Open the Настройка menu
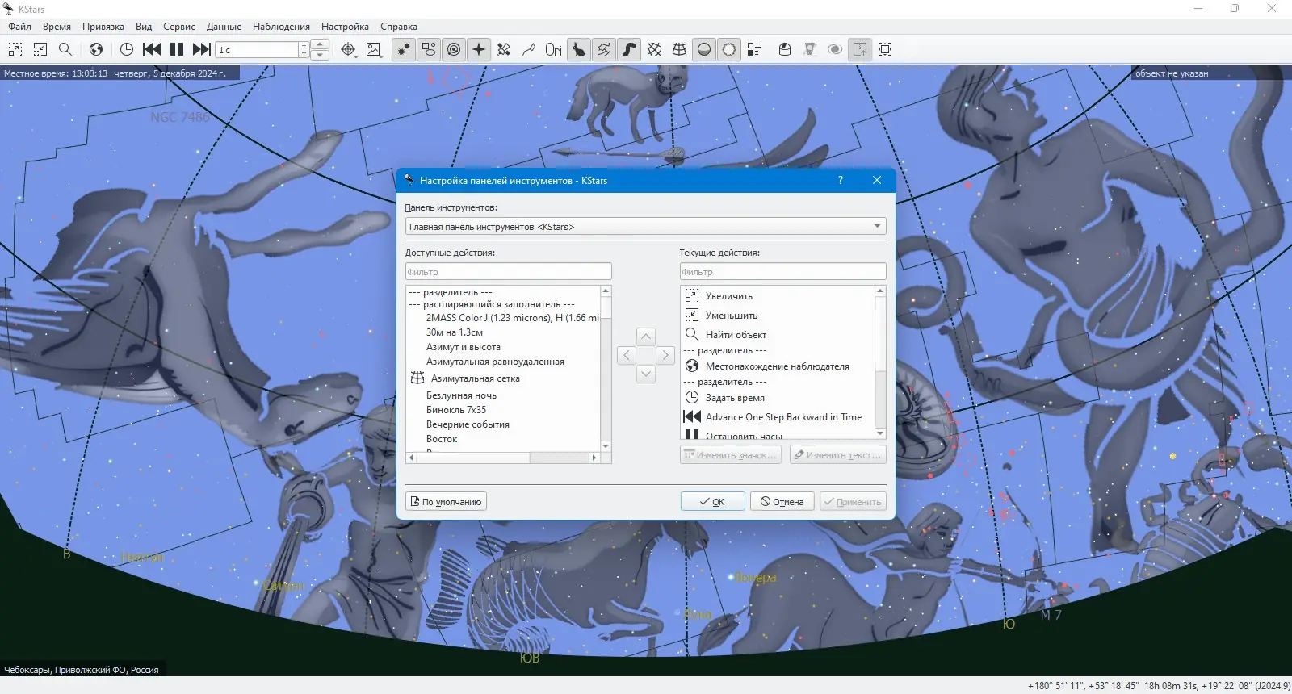This screenshot has width=1292, height=694. [345, 27]
